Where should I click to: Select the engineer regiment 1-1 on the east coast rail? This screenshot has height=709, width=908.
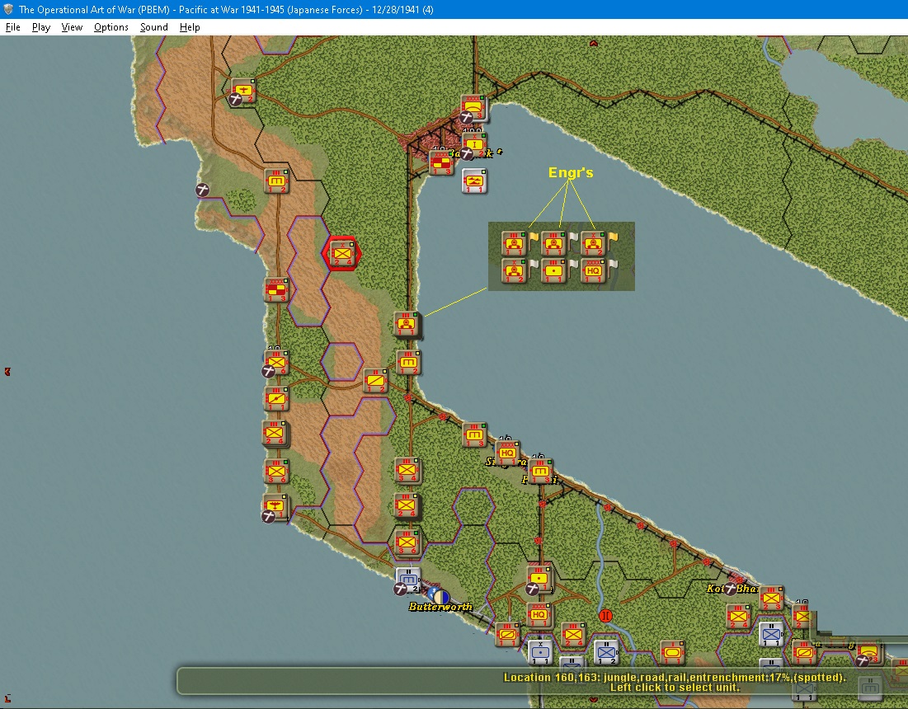(x=407, y=324)
